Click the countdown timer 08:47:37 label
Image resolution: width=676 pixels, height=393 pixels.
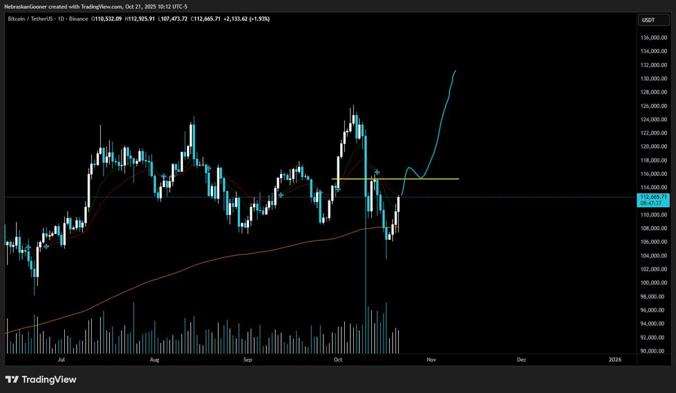[653, 204]
